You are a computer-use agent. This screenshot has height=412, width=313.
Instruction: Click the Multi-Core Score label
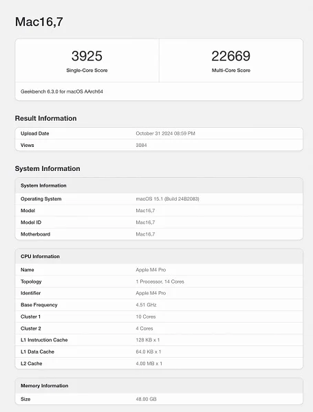pos(231,71)
